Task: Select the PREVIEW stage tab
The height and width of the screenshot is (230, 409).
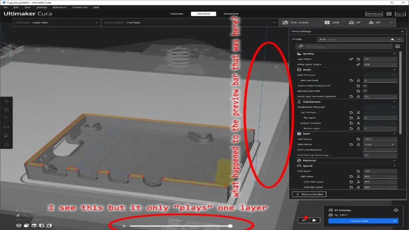Action: click(x=203, y=14)
